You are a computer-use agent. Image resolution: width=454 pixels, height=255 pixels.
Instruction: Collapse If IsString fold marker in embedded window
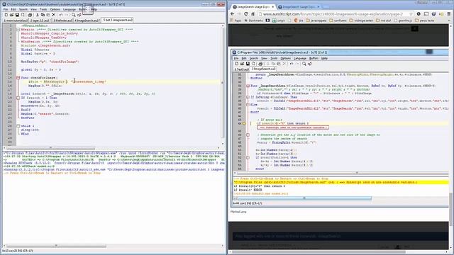248,97
